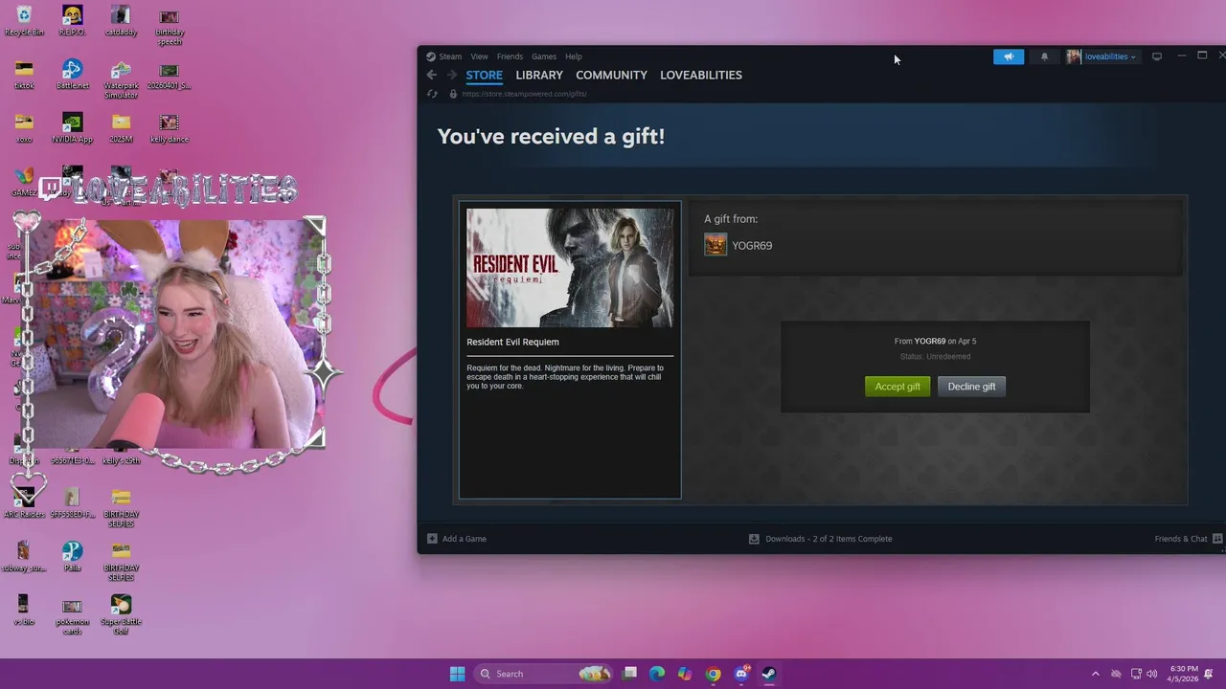1226x689 pixels.
Task: Select the 2025M desktop folder
Action: click(121, 128)
